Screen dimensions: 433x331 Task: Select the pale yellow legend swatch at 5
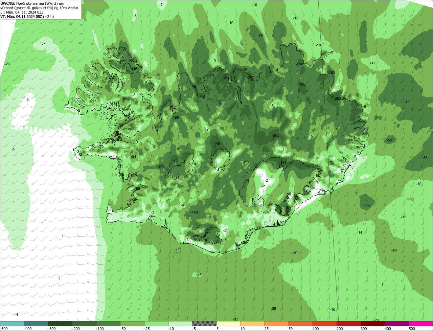pos(228,324)
